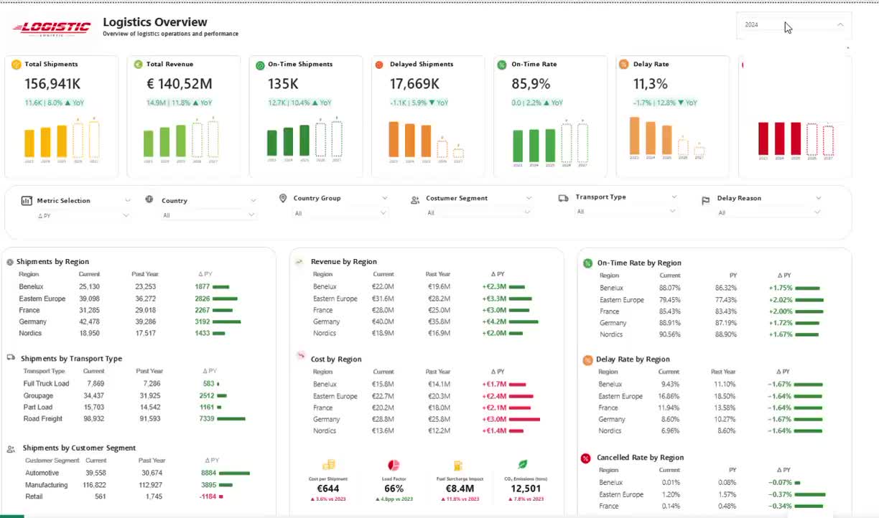Click the Country Group pin icon
The height and width of the screenshot is (518, 879).
[x=283, y=198]
